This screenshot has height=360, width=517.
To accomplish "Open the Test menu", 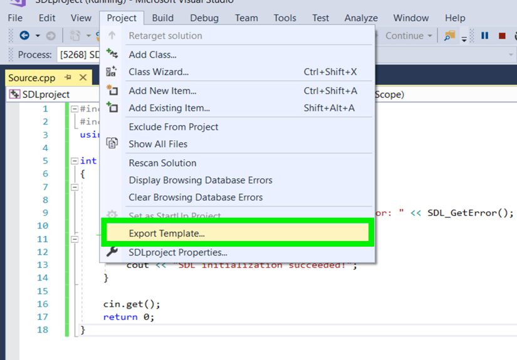I will (x=320, y=18).
